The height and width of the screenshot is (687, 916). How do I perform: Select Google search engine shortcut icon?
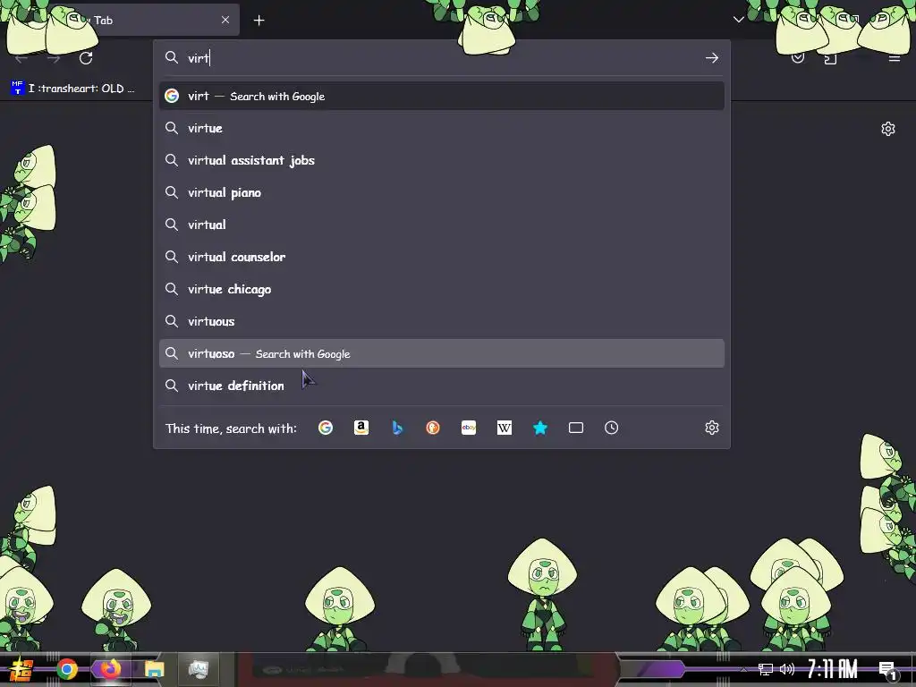click(326, 428)
